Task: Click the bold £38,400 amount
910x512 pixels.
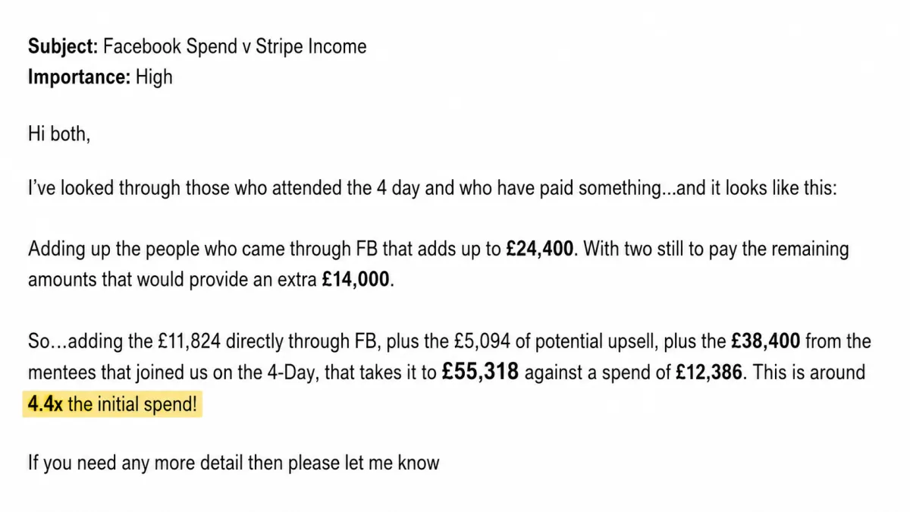Action: [765, 341]
